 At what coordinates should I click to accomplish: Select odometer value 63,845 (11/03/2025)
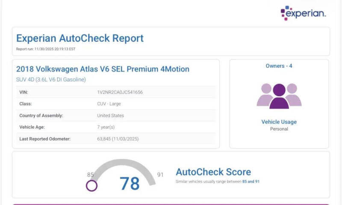pyautogui.click(x=118, y=139)
